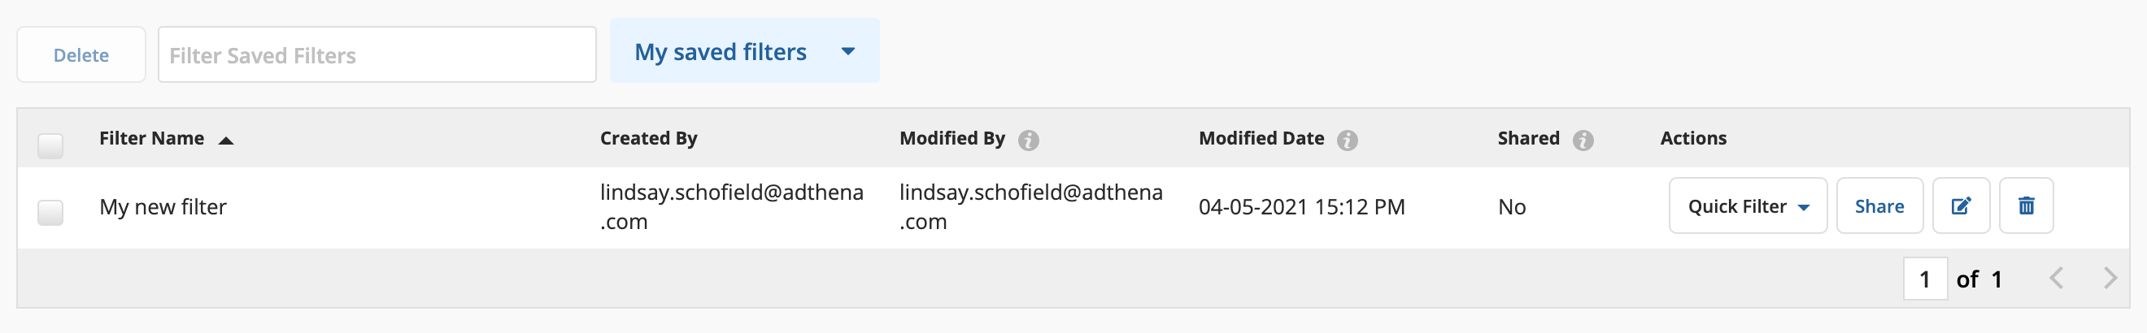Click the Modified Date column header
2147x333 pixels.
coord(1261,138)
